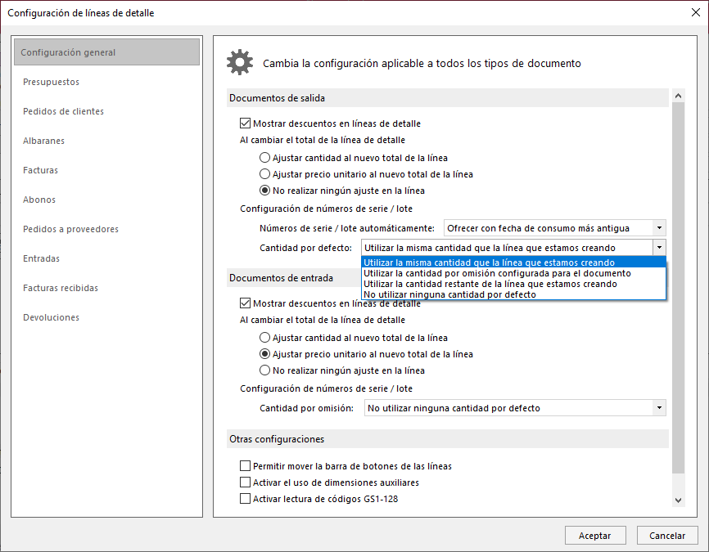
Task: Open the Cantidad por omisión dropdown
Action: [515, 408]
